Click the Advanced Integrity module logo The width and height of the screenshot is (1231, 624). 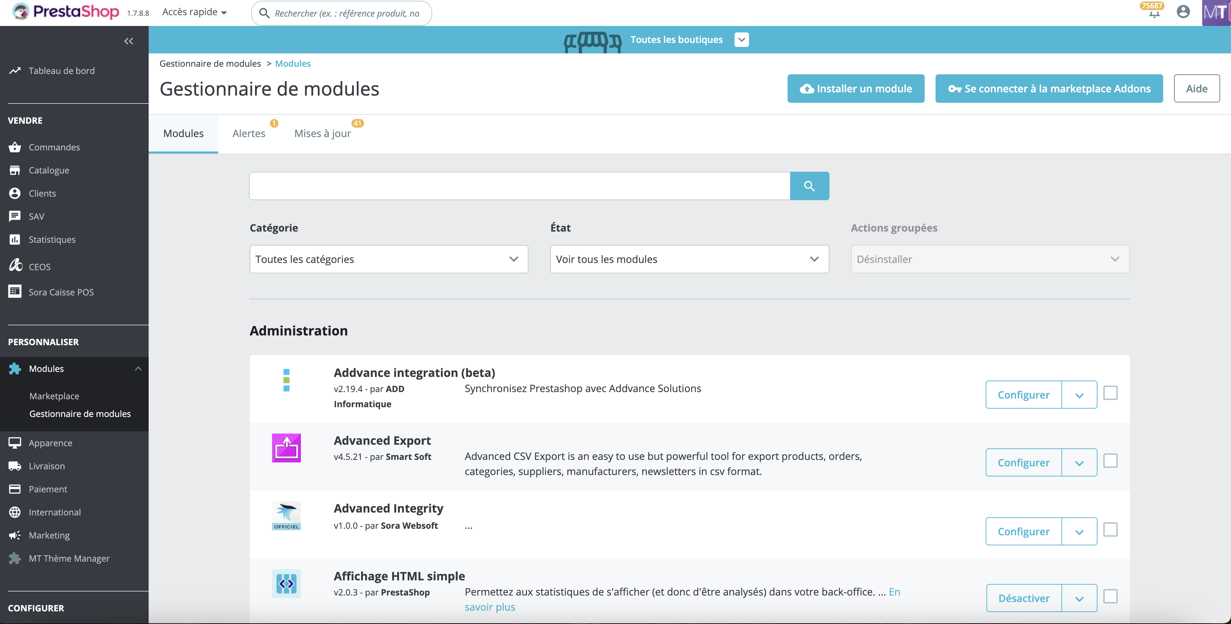click(x=286, y=515)
